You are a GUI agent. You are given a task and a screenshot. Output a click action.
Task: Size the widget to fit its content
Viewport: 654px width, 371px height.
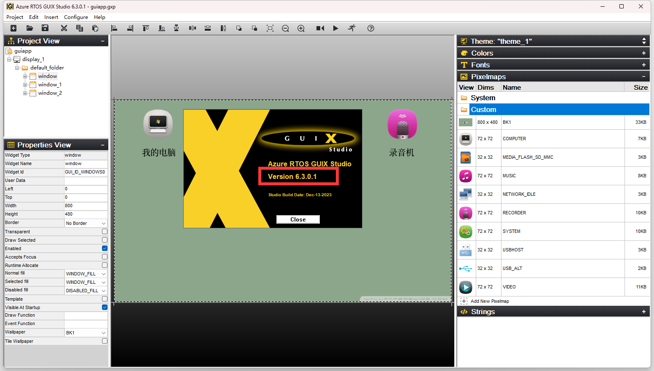[270, 28]
